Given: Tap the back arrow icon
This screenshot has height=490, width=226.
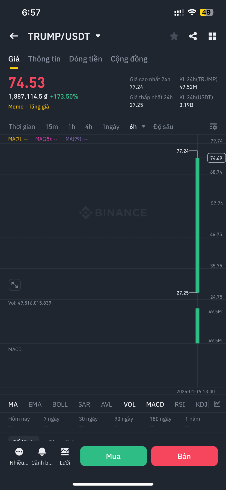Looking at the screenshot, I should pyautogui.click(x=14, y=36).
